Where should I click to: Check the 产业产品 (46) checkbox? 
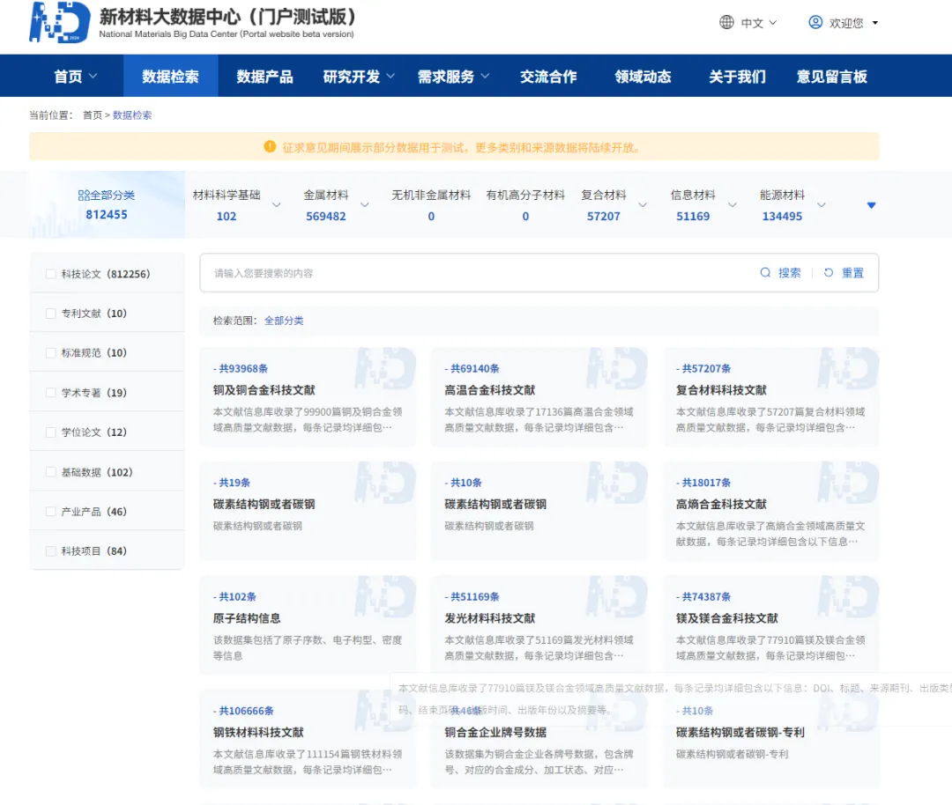pos(51,512)
